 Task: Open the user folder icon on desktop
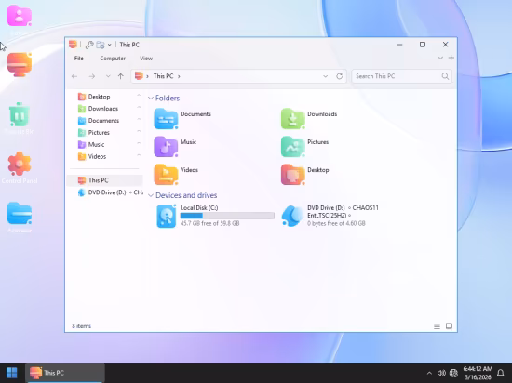point(20,17)
